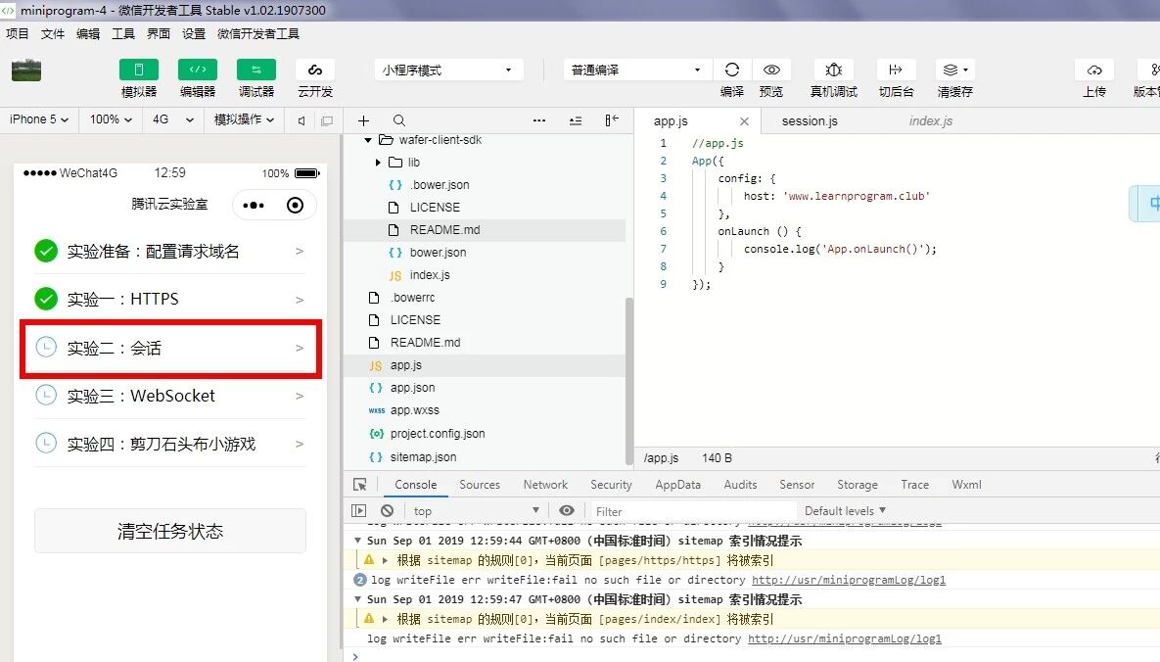Viewport: 1160px width, 662px height.
Task: Open the clear cache (清缓存) menu
Action: point(955,70)
